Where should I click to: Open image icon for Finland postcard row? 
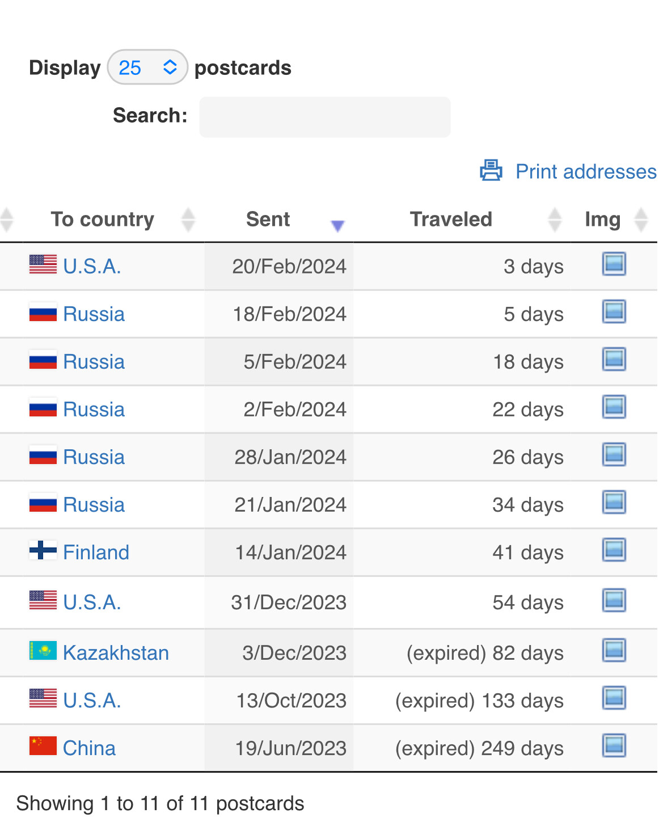click(614, 550)
